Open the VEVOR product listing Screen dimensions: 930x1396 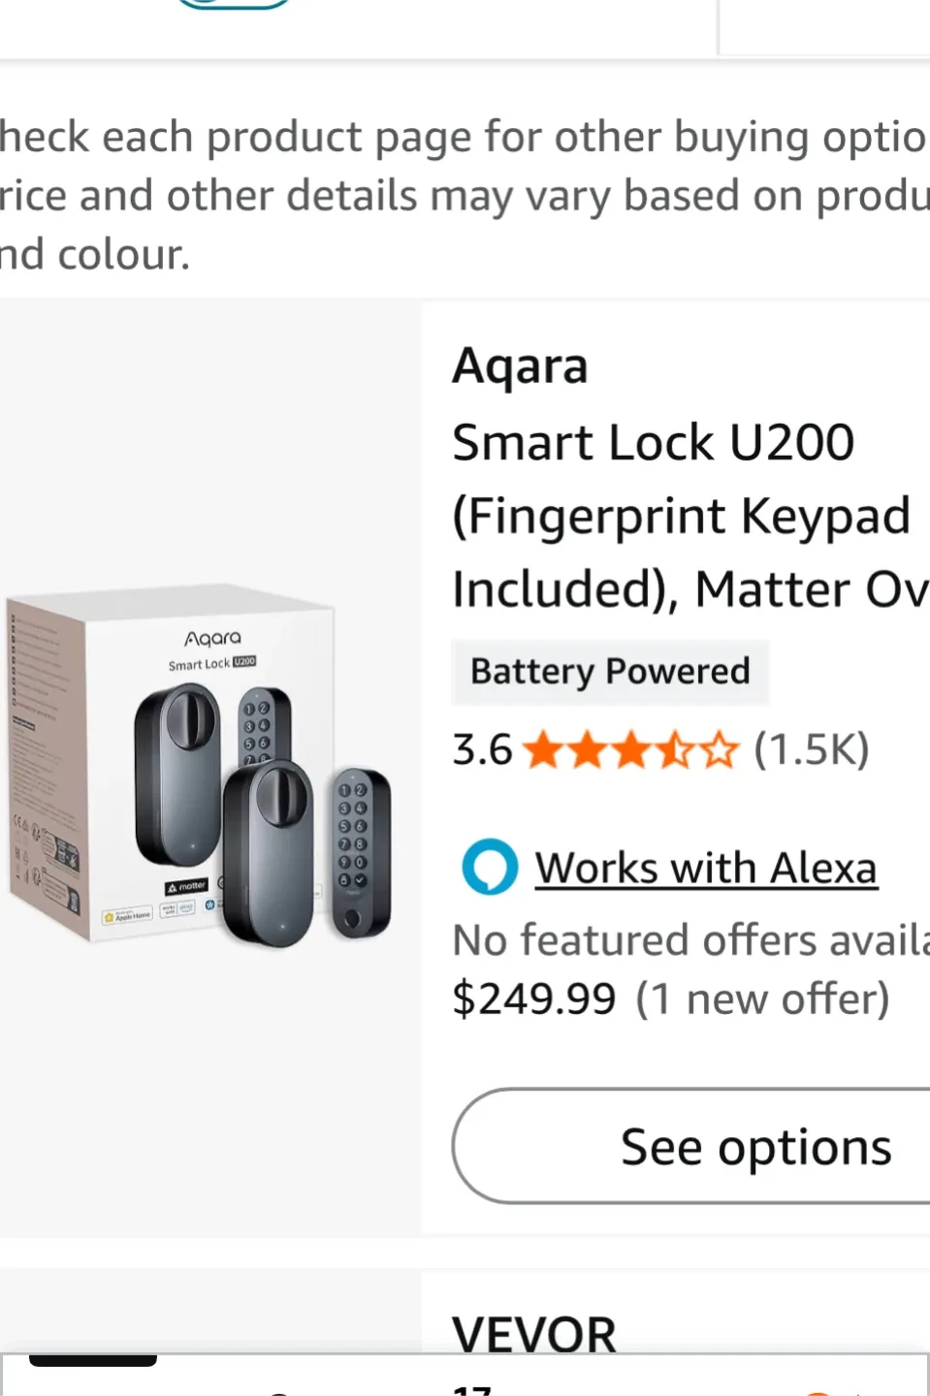click(x=533, y=1333)
